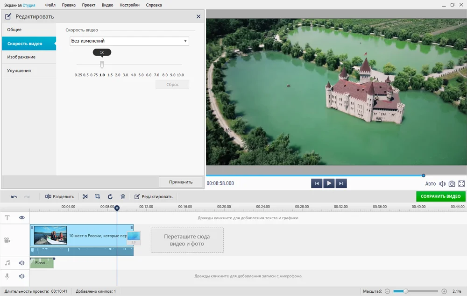Click the microphone track icon
Viewport: 467px width, 296px height.
[7, 276]
